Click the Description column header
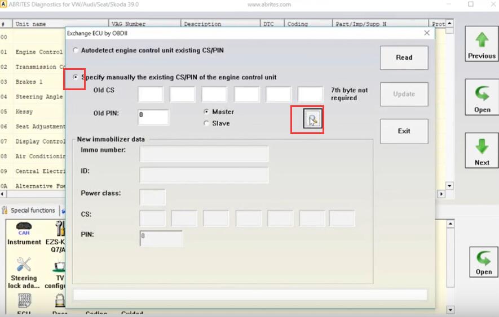 pos(220,24)
